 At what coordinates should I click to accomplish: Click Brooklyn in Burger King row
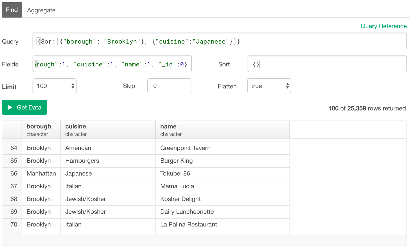(41, 161)
